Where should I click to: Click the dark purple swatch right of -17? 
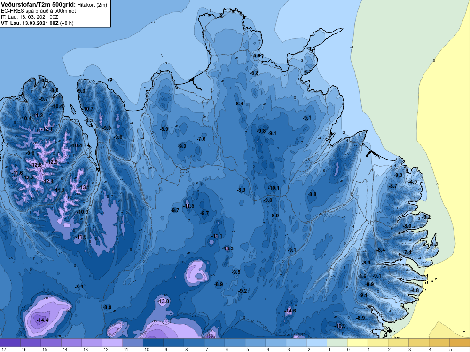(x=10, y=343)
